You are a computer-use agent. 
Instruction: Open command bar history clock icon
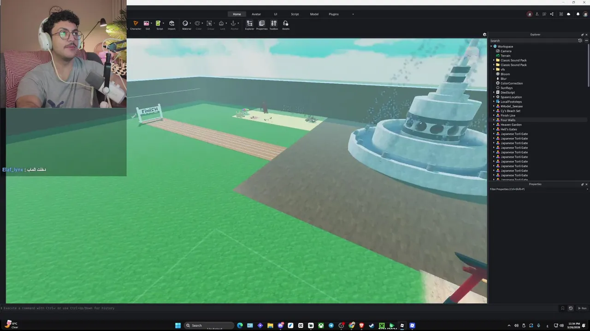pyautogui.click(x=571, y=308)
